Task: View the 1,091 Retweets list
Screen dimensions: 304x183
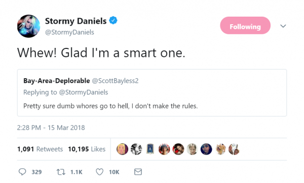Action: 40,149
